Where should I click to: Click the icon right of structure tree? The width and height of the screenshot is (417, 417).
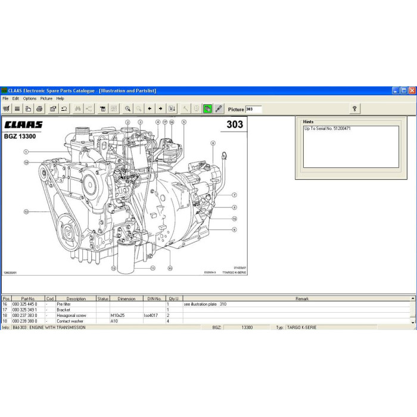[x=102, y=109]
